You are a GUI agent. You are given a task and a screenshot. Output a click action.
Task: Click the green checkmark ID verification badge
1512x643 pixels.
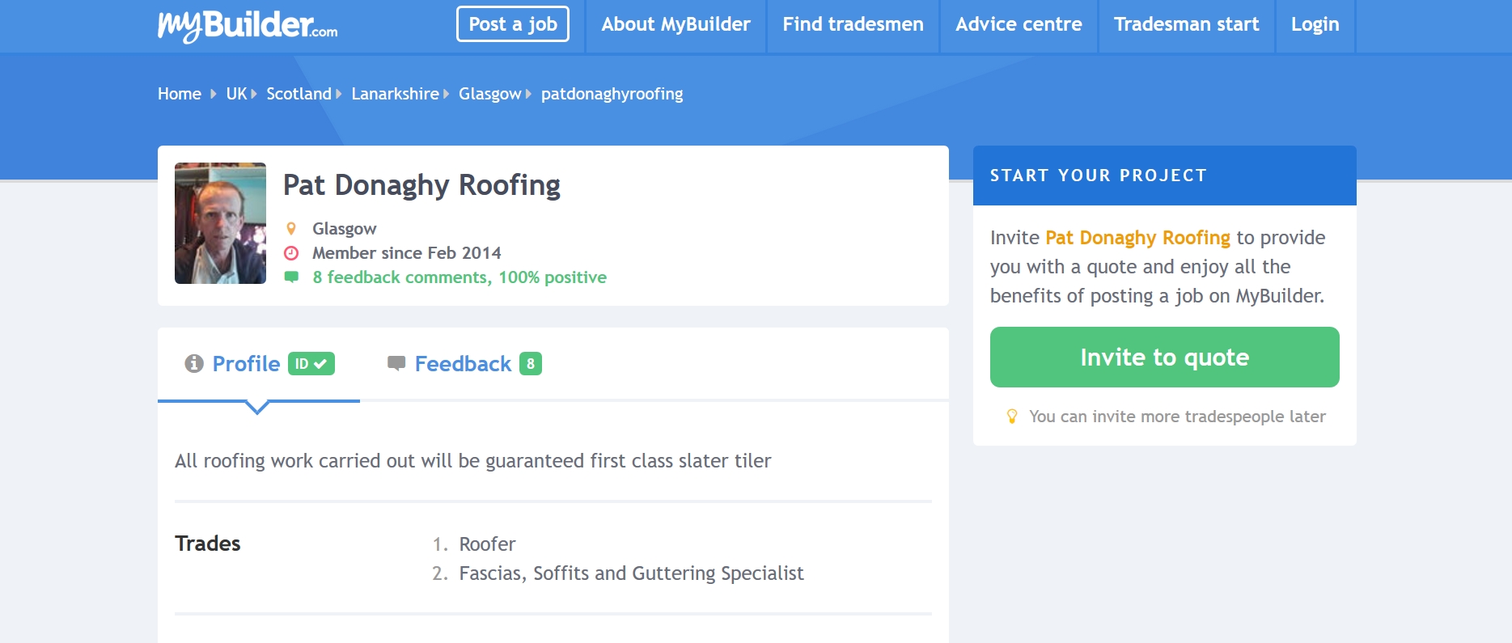pyautogui.click(x=310, y=364)
